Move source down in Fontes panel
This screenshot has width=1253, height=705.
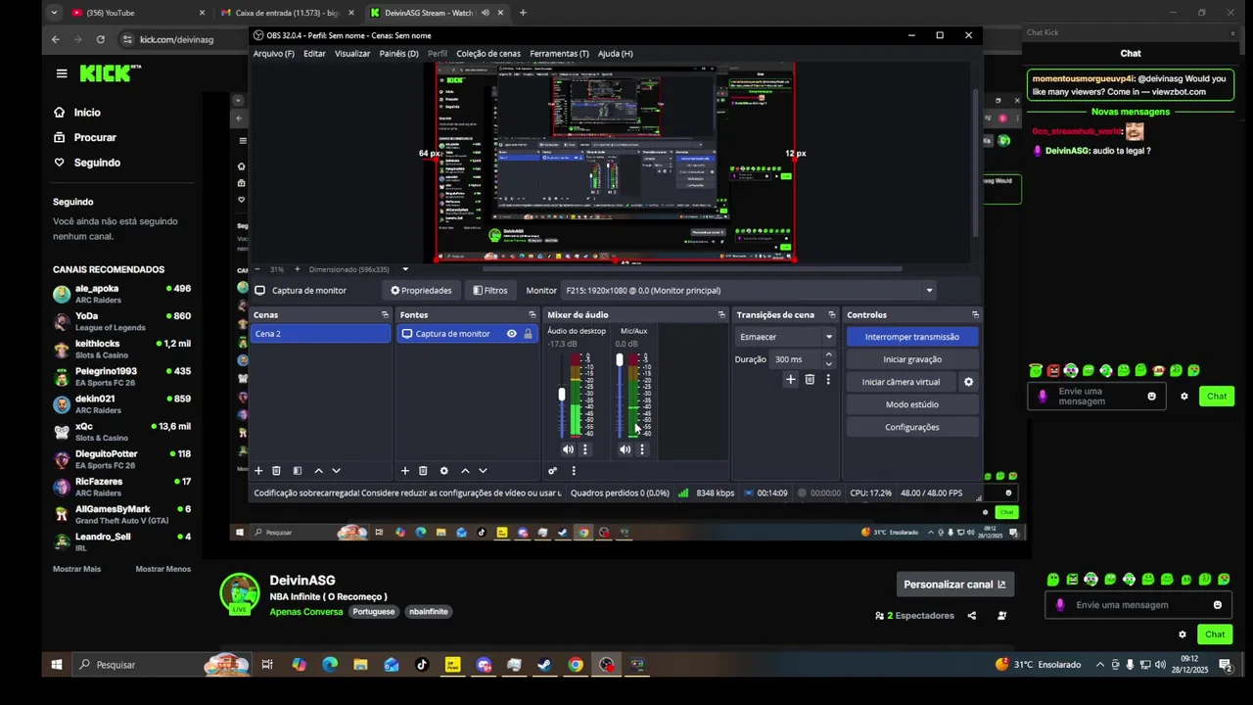[483, 471]
